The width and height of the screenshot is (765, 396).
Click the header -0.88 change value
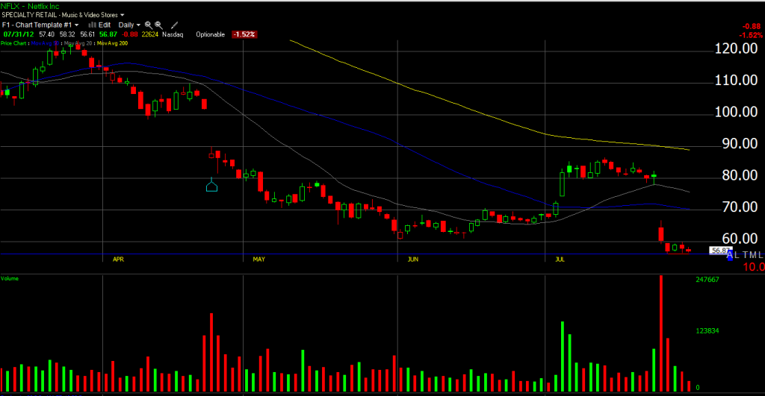[x=129, y=34]
